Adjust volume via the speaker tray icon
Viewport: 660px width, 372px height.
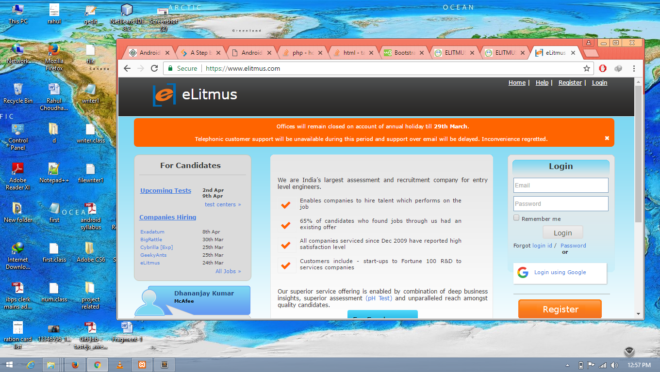click(x=614, y=365)
